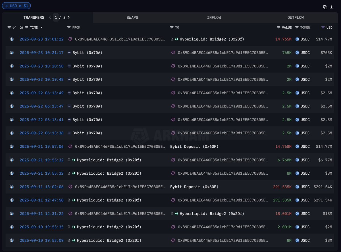
Task: Switch to the INFLOW tab
Action: 214,18
